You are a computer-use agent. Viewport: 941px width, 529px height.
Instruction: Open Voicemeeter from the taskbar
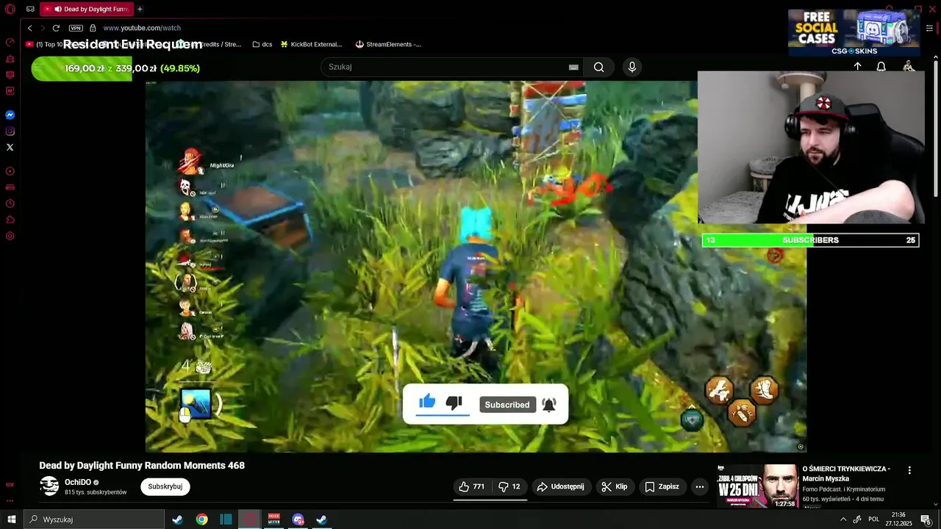pyautogui.click(x=273, y=519)
